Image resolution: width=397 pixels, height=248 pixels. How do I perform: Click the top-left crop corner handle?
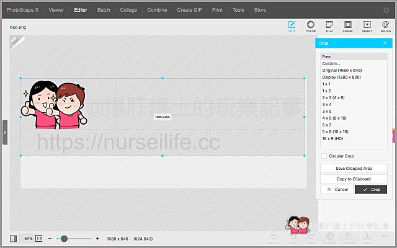(20, 79)
